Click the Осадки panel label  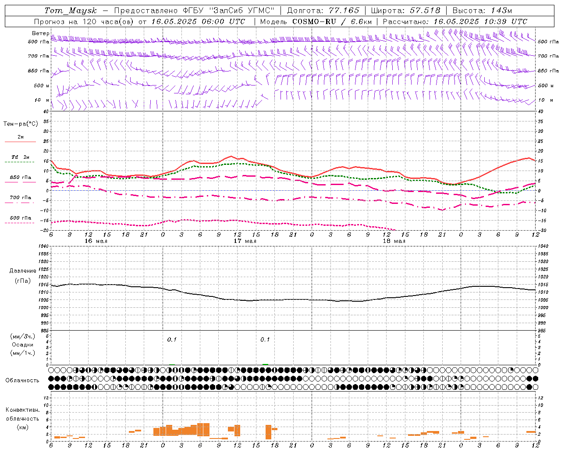point(22,345)
